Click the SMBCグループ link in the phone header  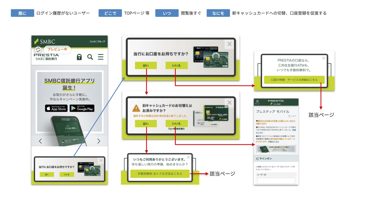click(x=97, y=42)
